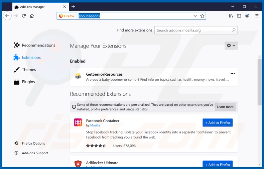Open the Firefox account icon
Screen dimensions: 264x169
(247, 16)
